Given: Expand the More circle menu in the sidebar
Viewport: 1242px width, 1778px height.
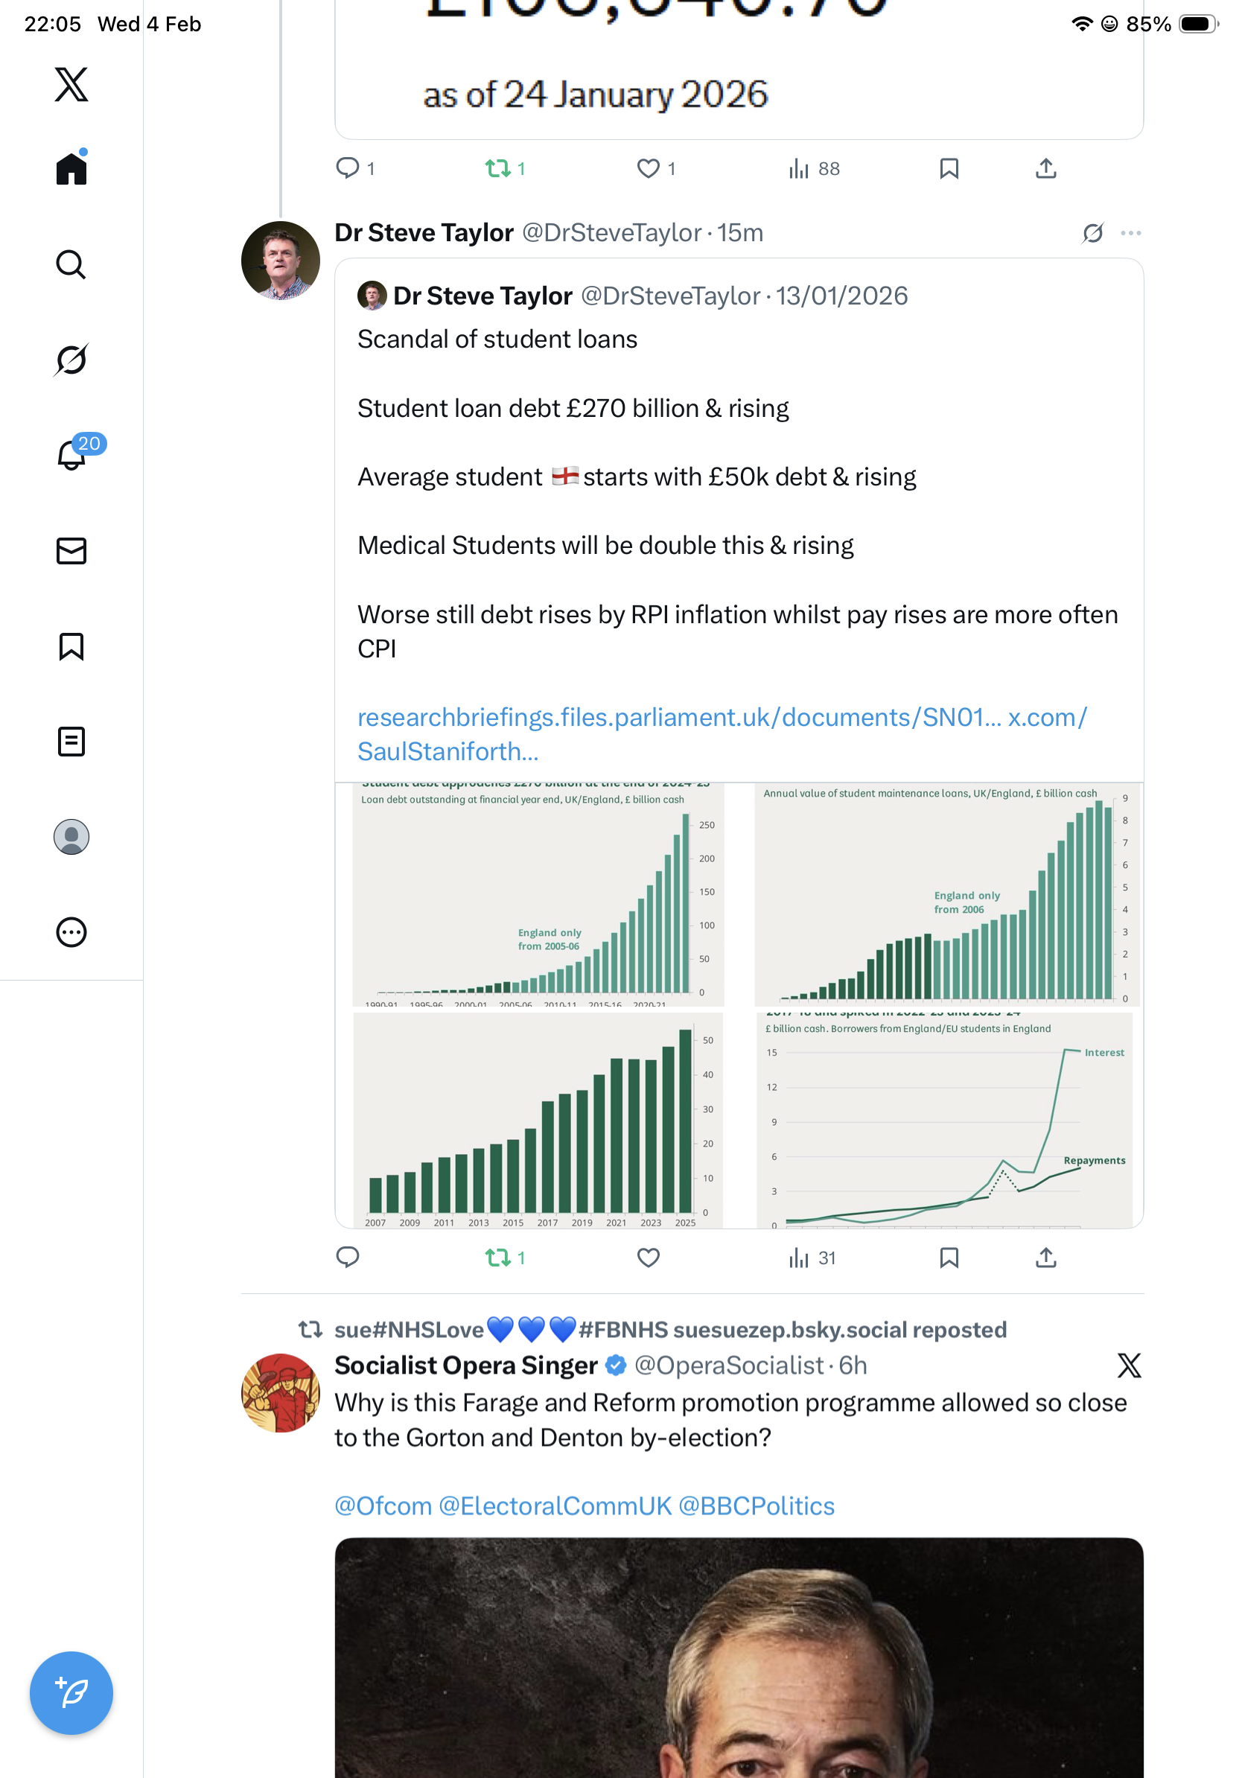Looking at the screenshot, I should coord(71,932).
